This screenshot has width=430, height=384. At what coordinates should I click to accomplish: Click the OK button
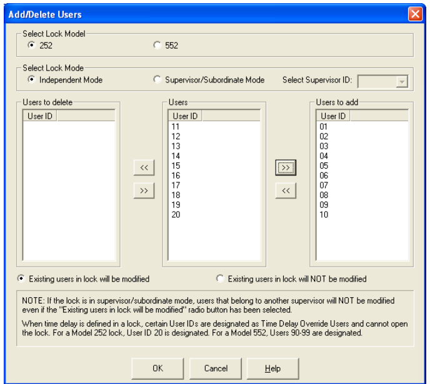coord(157,368)
